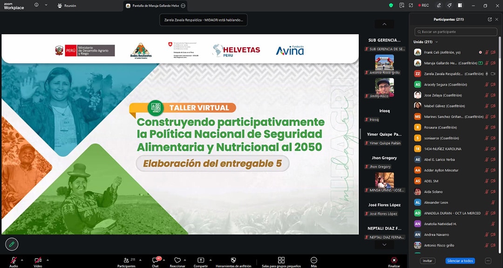Open the arrow menu beside Participantes button
This screenshot has height=268, width=503.
[140, 260]
